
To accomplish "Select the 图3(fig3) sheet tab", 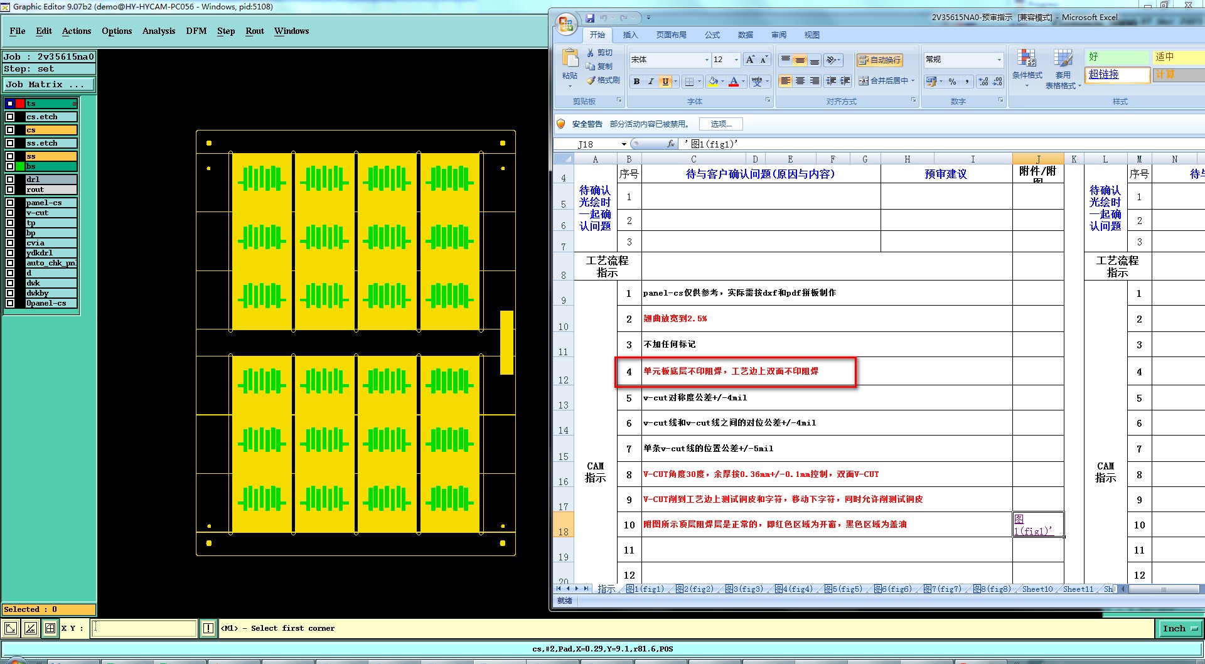I will pos(744,589).
